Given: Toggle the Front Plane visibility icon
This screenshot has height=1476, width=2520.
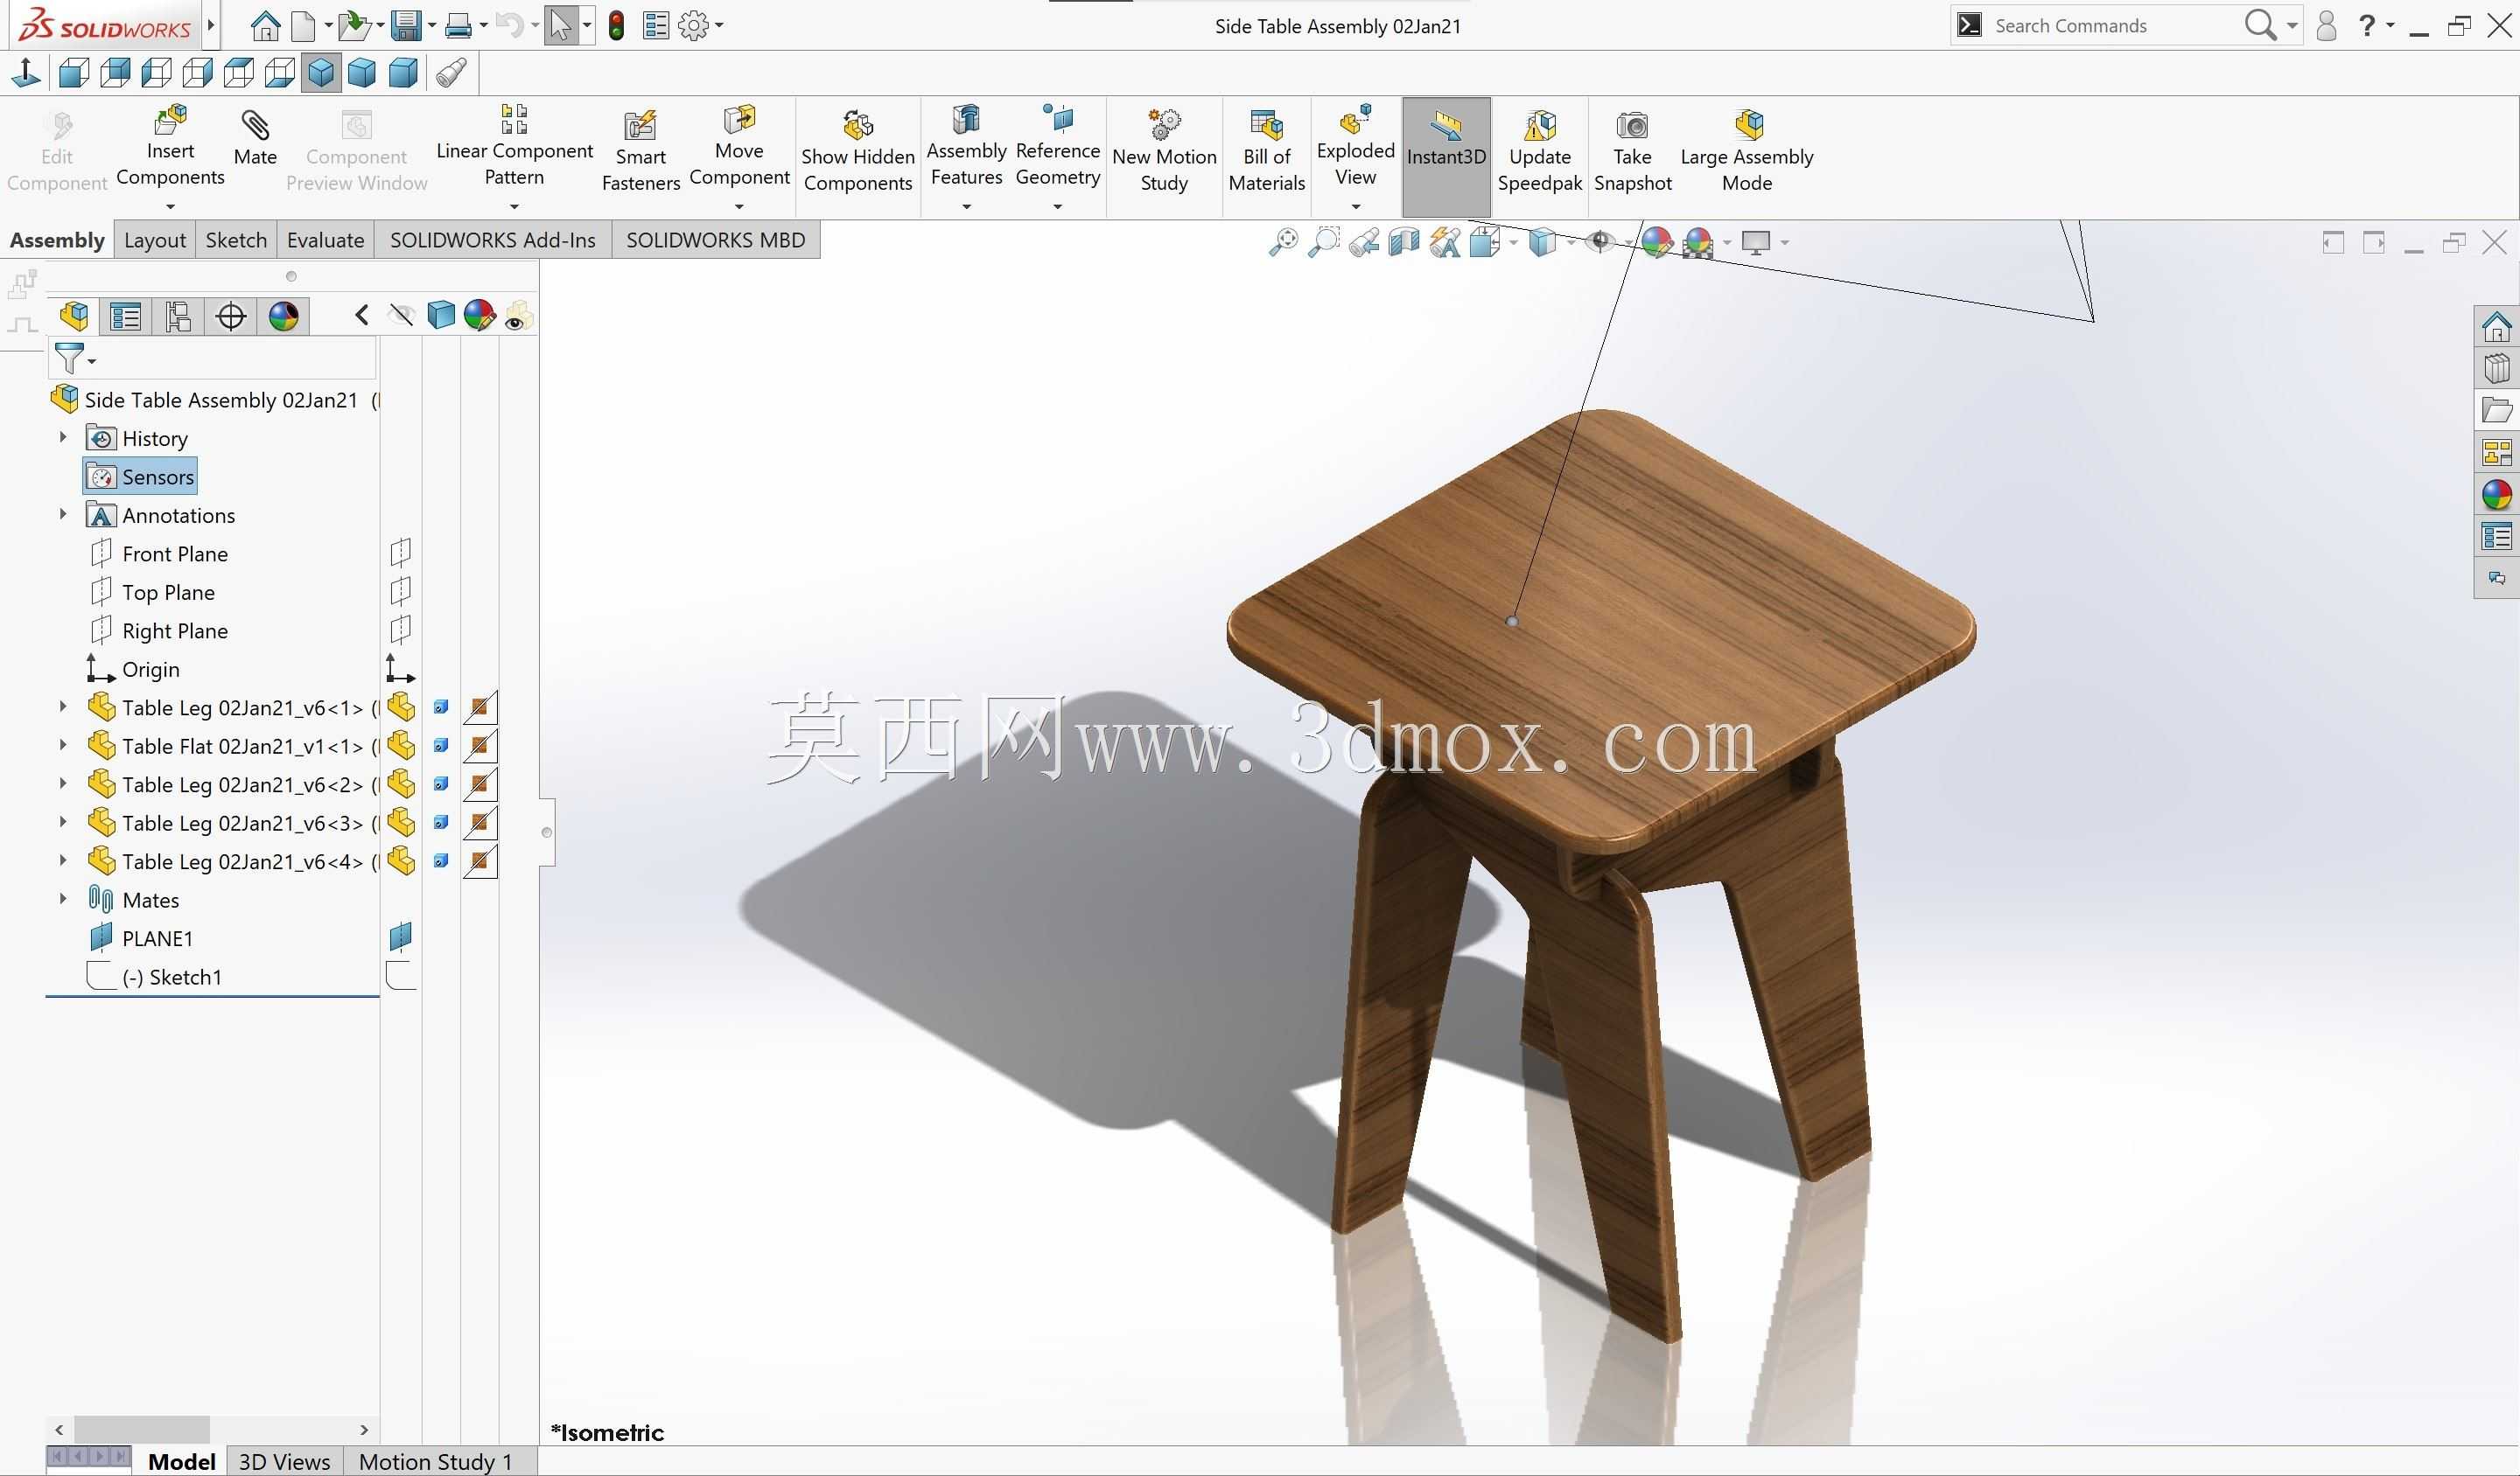Looking at the screenshot, I should coord(400,553).
